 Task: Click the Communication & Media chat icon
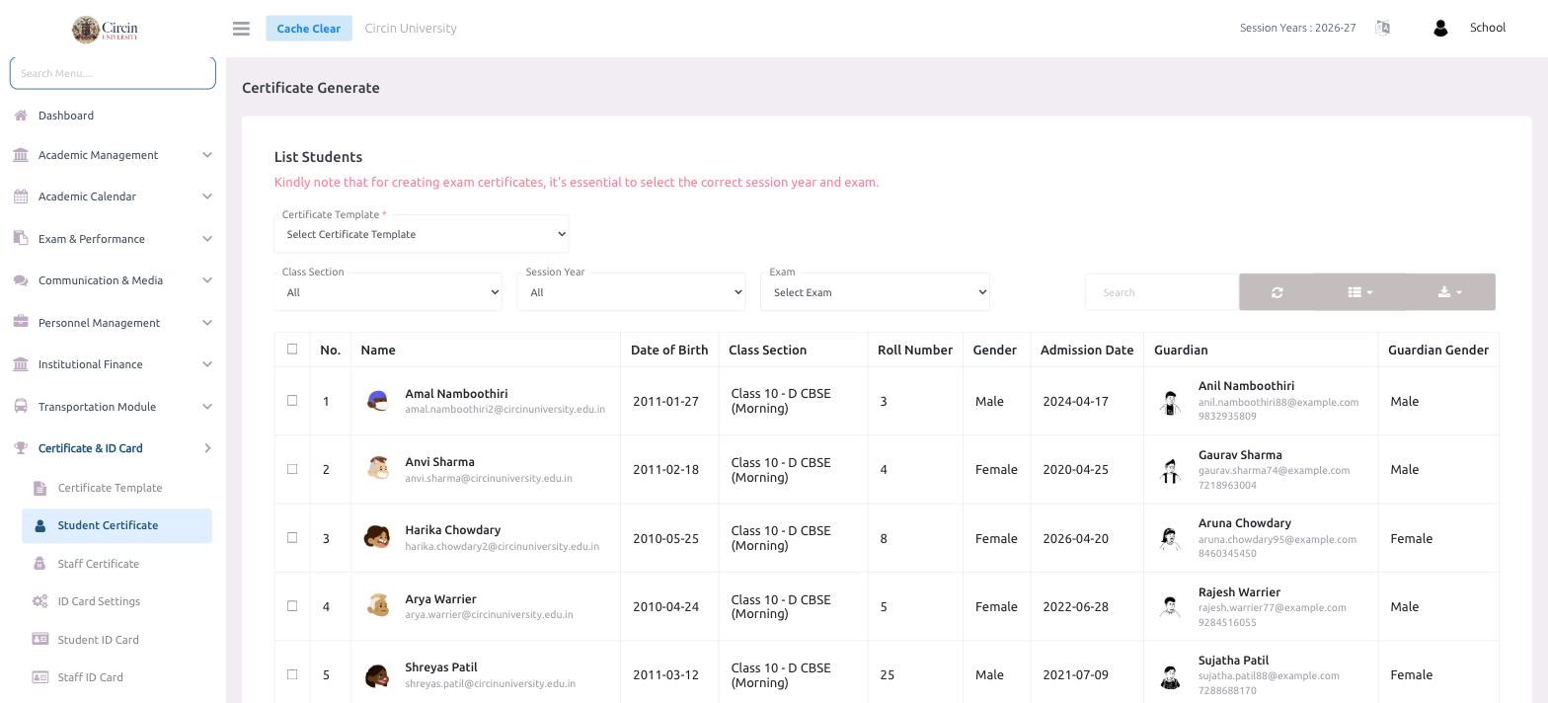click(x=21, y=280)
